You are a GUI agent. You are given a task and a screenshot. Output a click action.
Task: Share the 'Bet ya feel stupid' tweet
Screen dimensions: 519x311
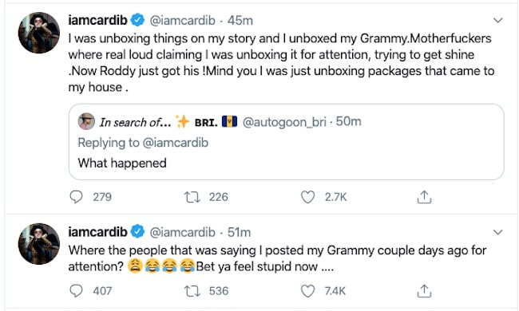(x=424, y=291)
